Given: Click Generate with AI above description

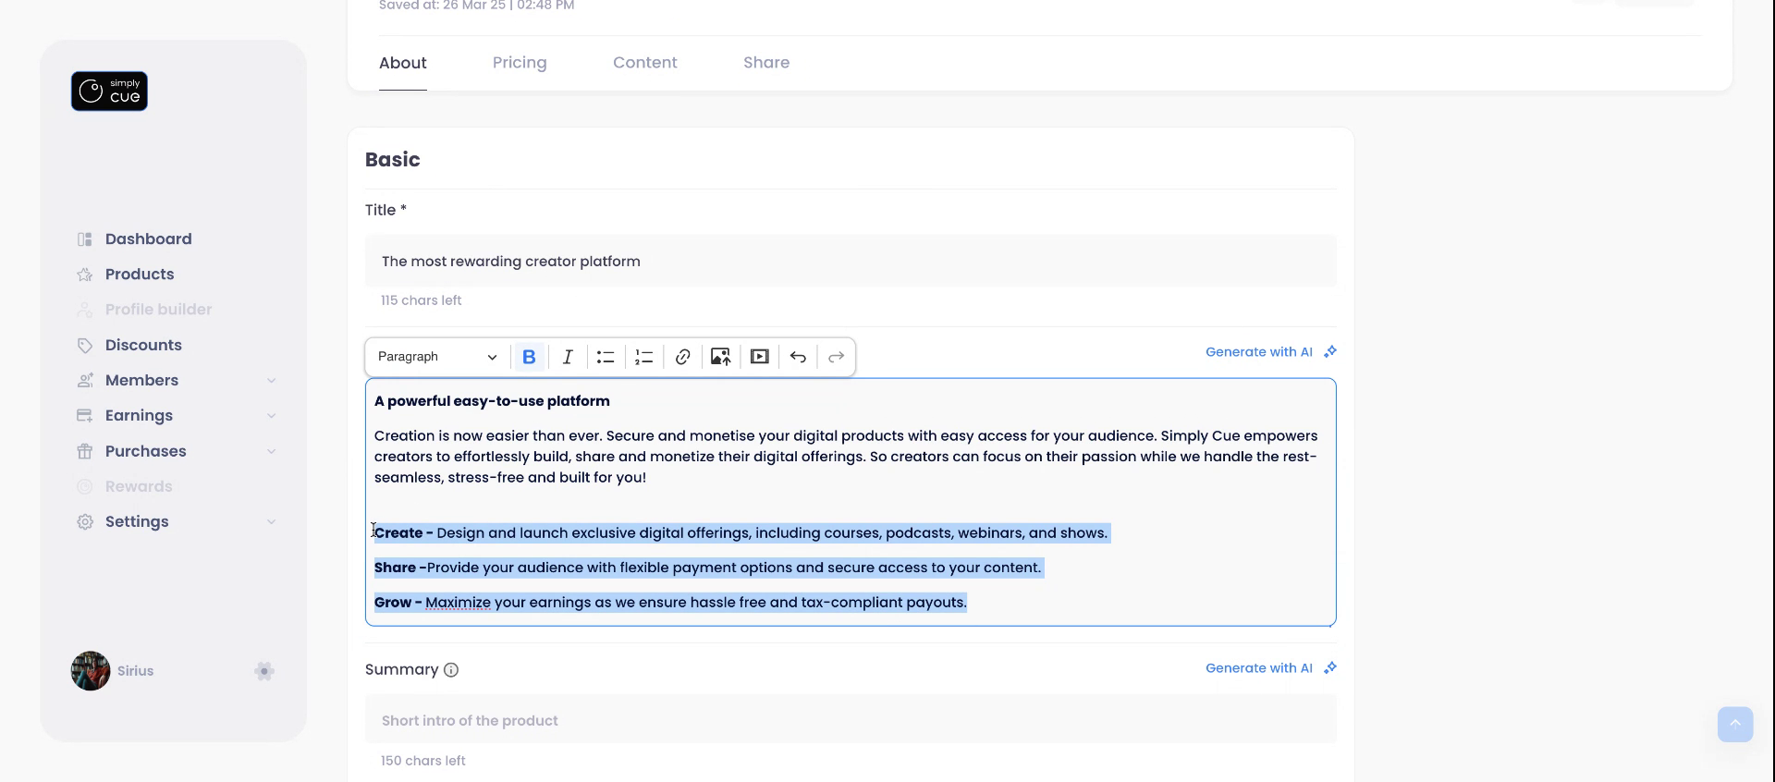Looking at the screenshot, I should pos(1270,352).
